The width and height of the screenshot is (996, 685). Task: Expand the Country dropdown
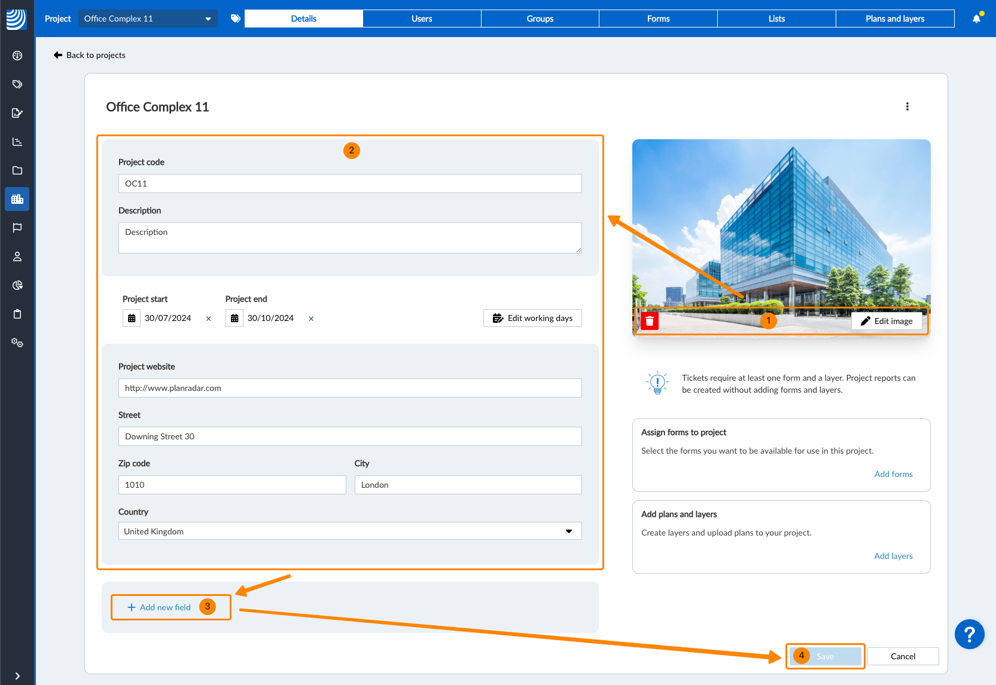[x=568, y=531]
